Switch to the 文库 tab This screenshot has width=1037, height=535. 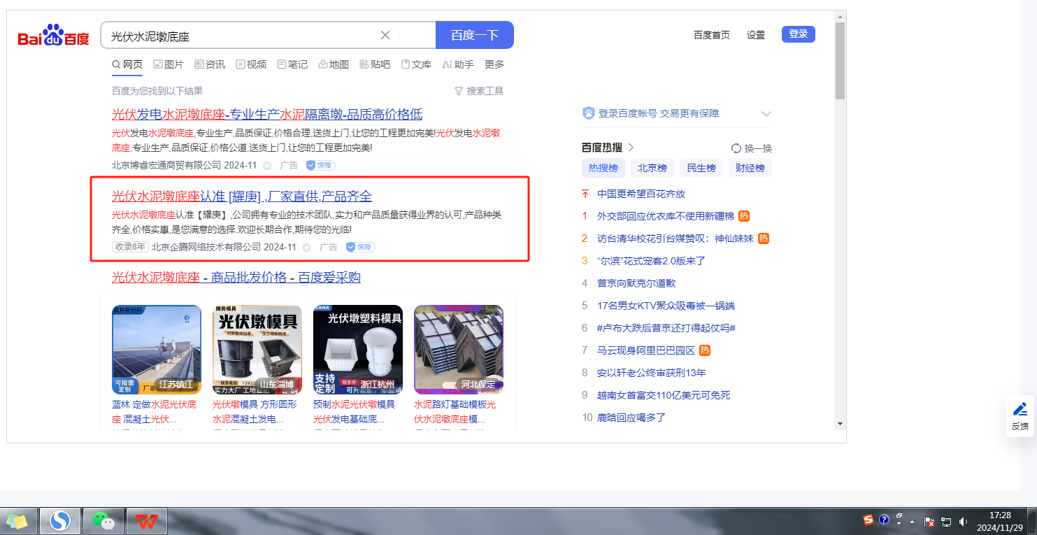tap(416, 64)
